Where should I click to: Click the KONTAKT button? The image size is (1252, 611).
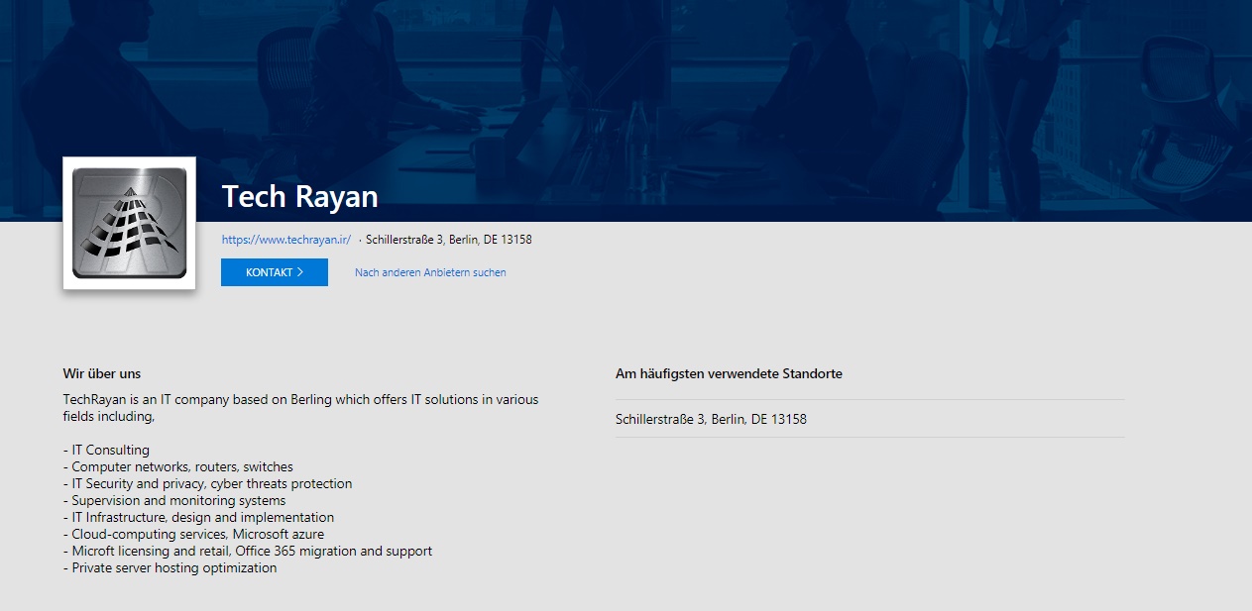click(x=275, y=272)
